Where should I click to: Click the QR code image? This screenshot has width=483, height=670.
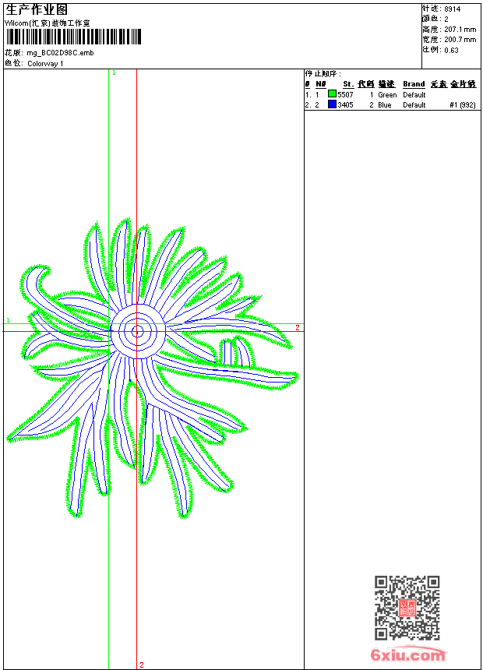click(x=407, y=608)
